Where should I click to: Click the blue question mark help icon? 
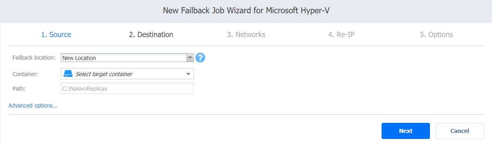tap(200, 58)
